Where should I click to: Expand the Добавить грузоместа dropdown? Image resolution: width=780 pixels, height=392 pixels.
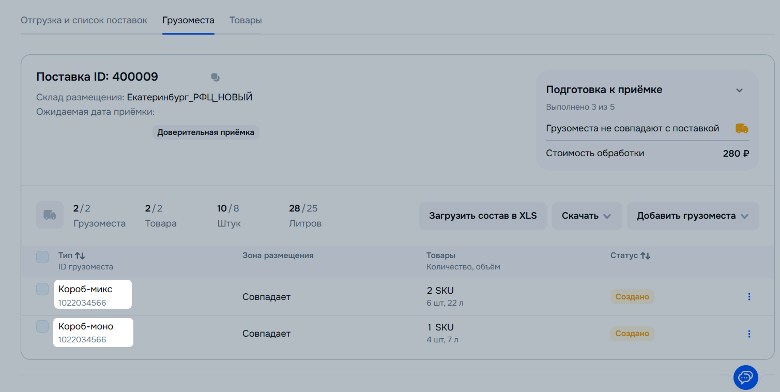pos(693,216)
